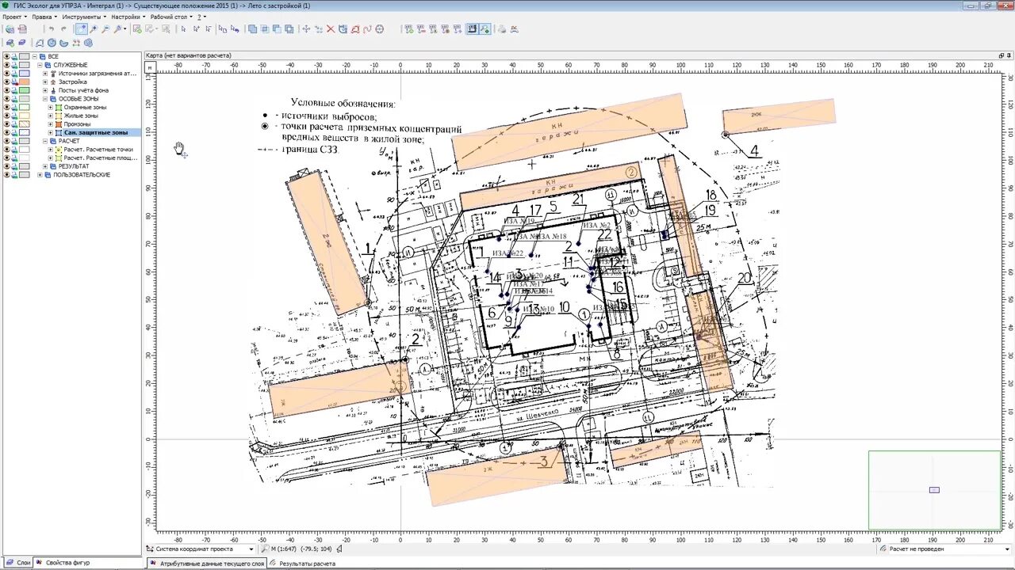Expand the Жилые зоны node
The width and height of the screenshot is (1015, 570).
click(x=51, y=116)
